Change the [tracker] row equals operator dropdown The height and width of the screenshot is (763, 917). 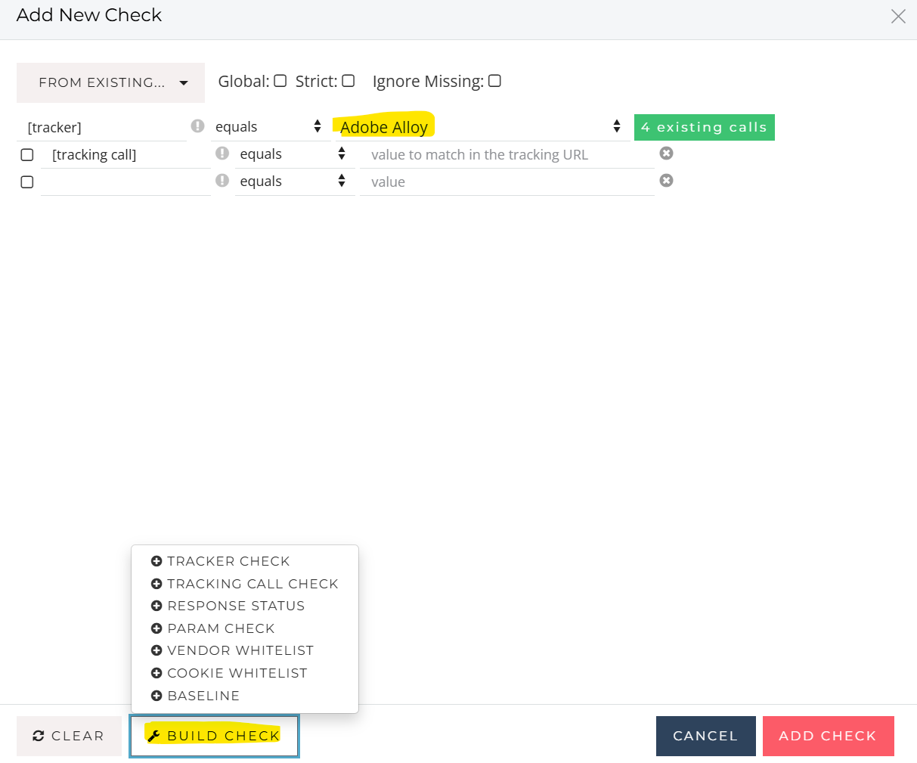(x=268, y=127)
